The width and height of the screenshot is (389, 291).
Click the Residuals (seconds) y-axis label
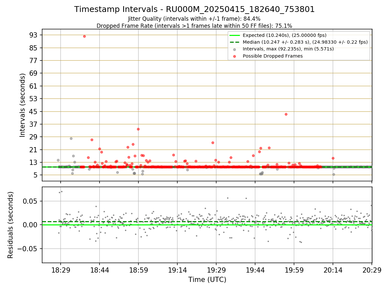[x=10, y=225]
